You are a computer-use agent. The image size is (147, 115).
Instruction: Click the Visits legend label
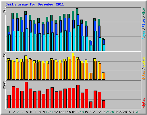pos(144,63)
